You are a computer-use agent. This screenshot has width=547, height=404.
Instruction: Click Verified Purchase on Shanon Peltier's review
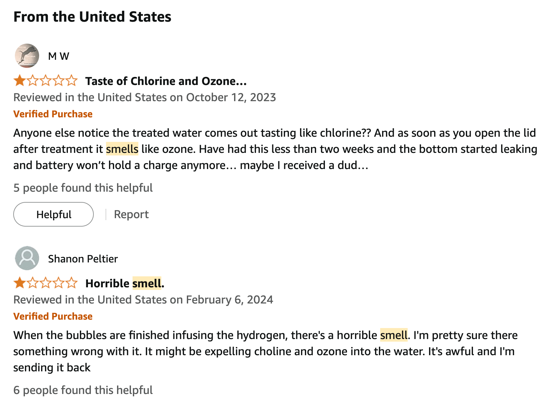click(53, 316)
